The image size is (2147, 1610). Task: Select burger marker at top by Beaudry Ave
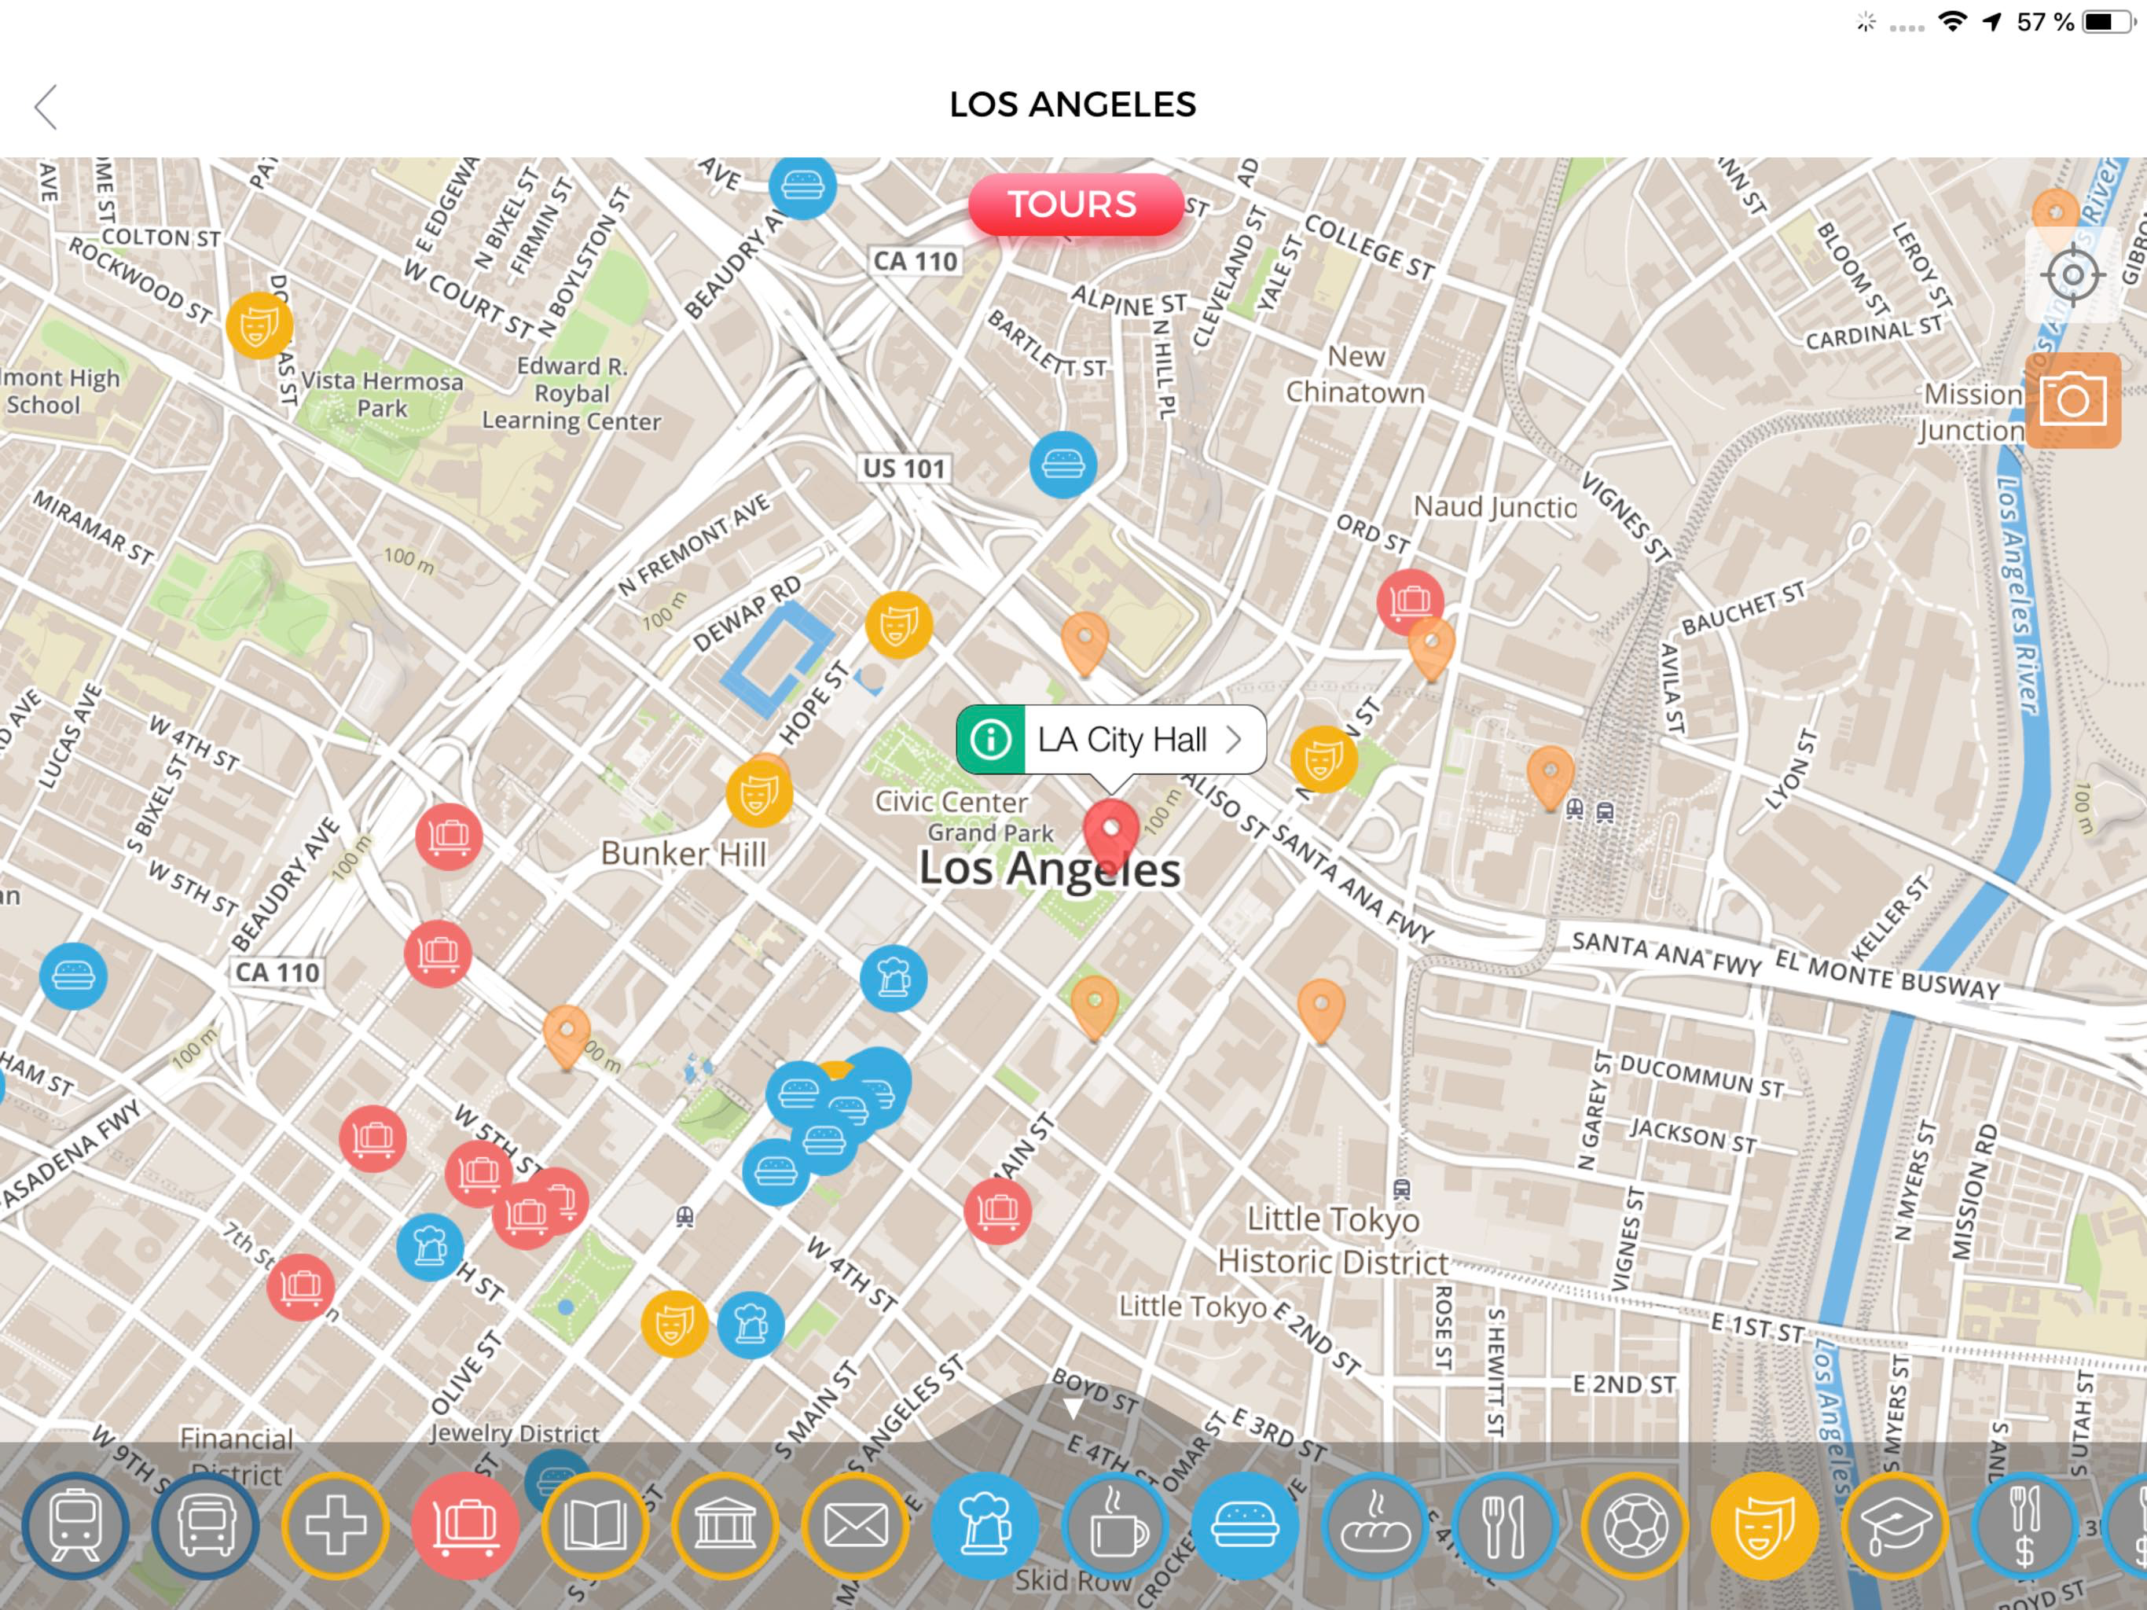tap(802, 185)
